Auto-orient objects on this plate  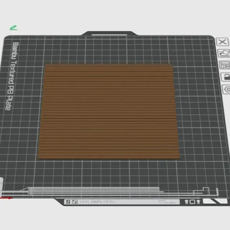pos(224,53)
